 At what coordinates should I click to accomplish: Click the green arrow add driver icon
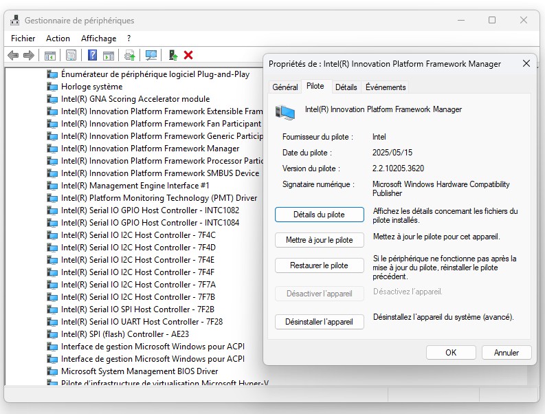coord(173,55)
